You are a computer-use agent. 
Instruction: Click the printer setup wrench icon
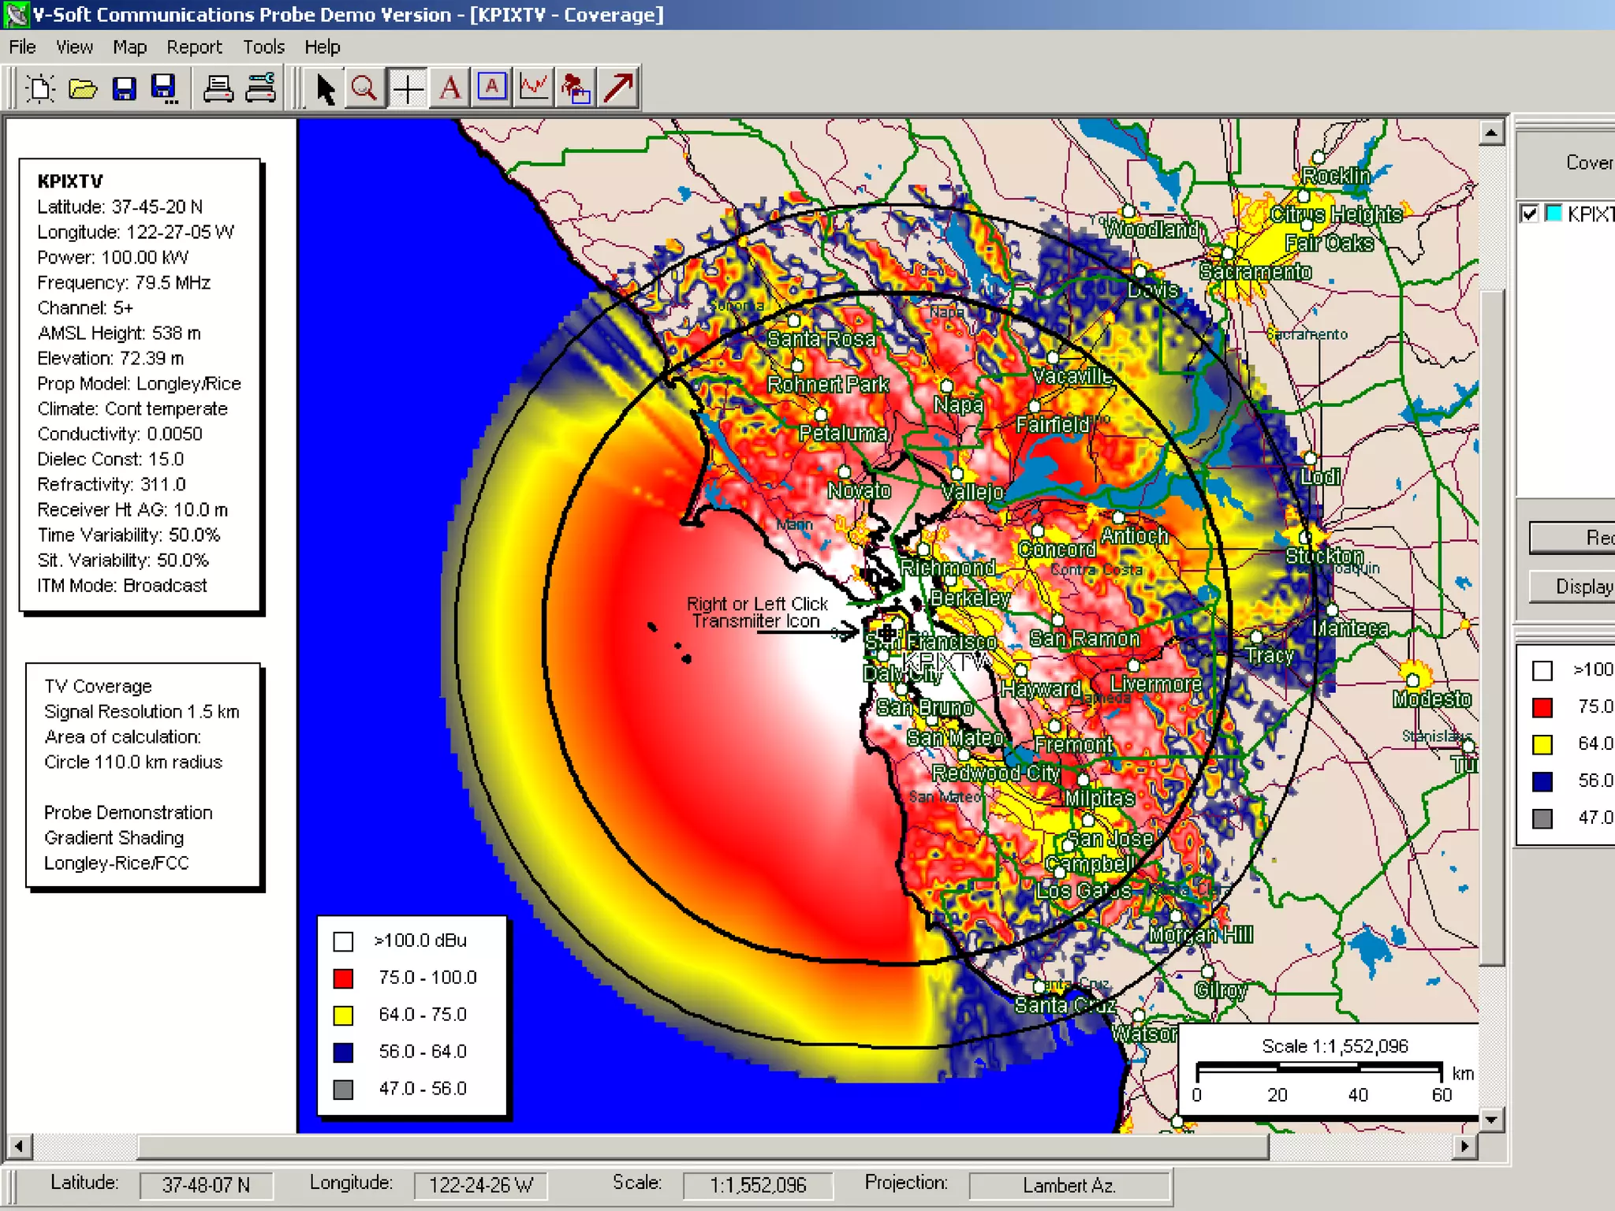(x=260, y=88)
